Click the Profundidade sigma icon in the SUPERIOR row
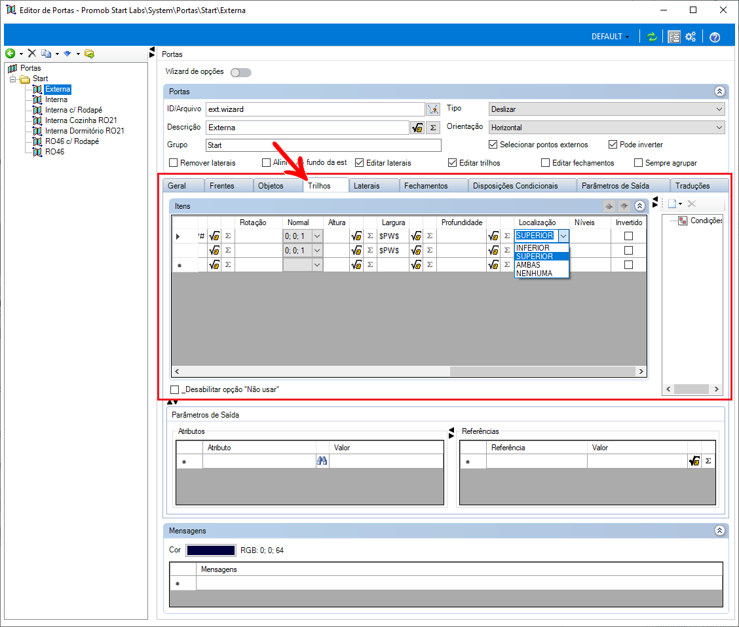 [507, 236]
